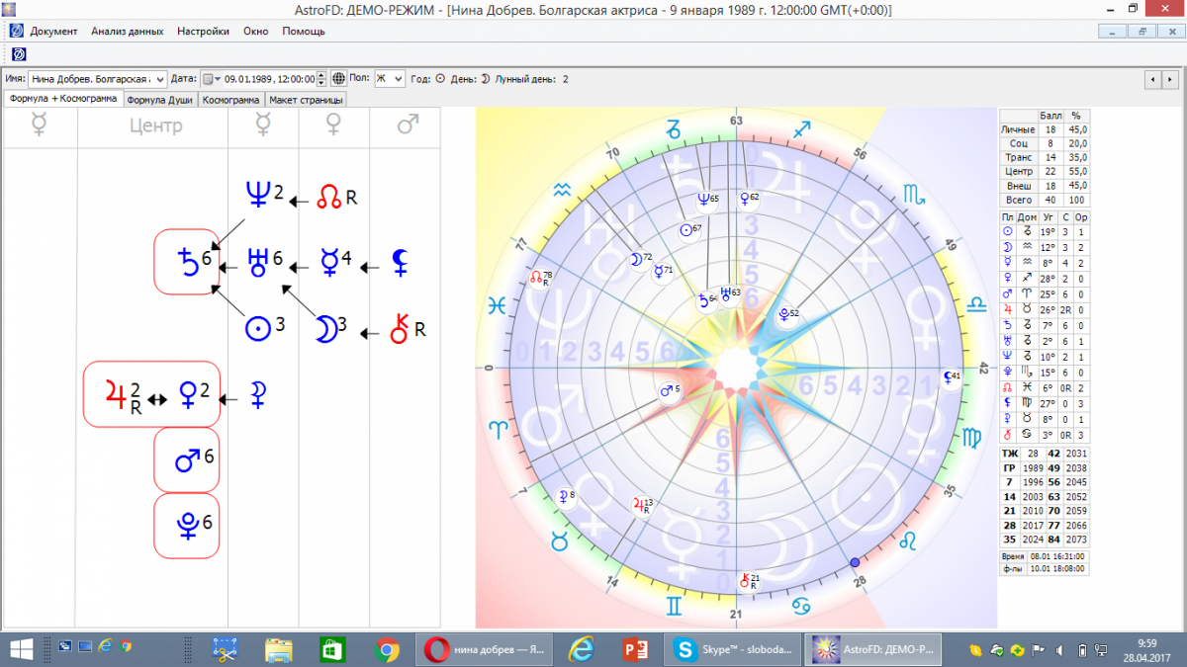1187x667 pixels.
Task: Click the left arrow navigation button
Action: [1153, 79]
